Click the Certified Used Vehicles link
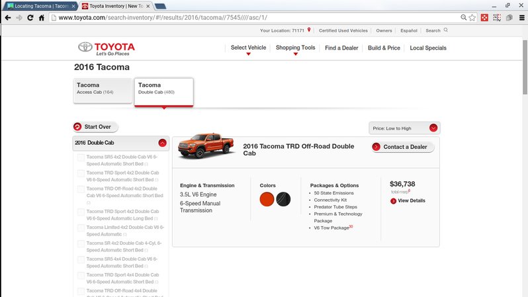528x297 pixels. (343, 30)
